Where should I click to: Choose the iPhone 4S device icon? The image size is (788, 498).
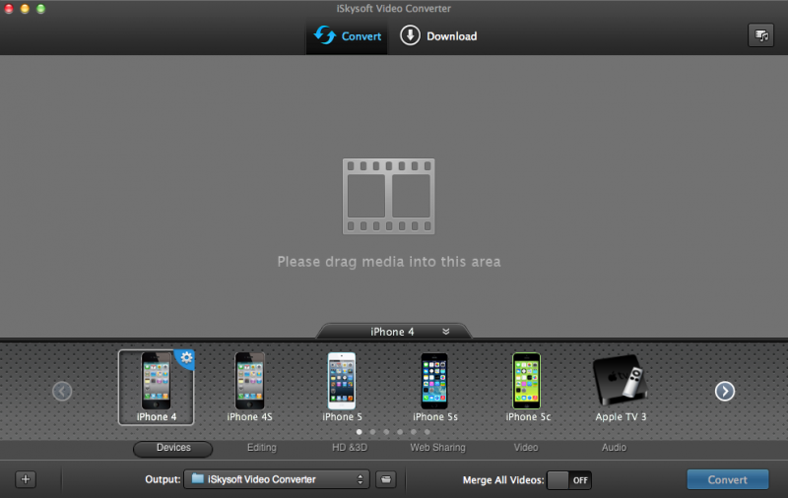249,382
